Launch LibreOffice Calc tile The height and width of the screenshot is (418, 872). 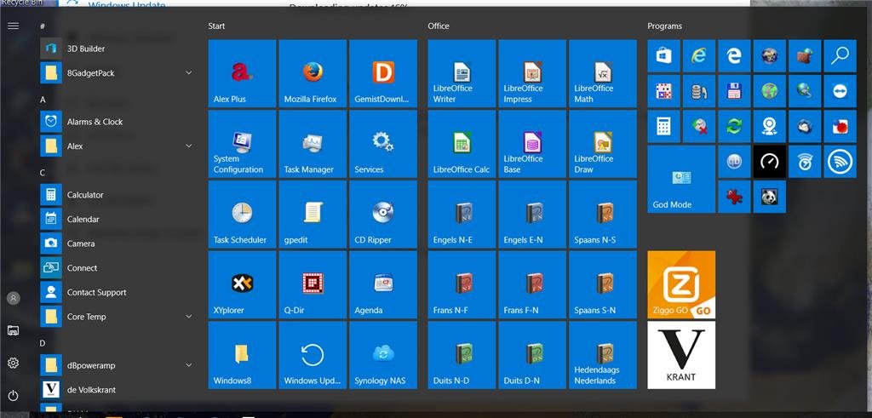click(x=462, y=144)
